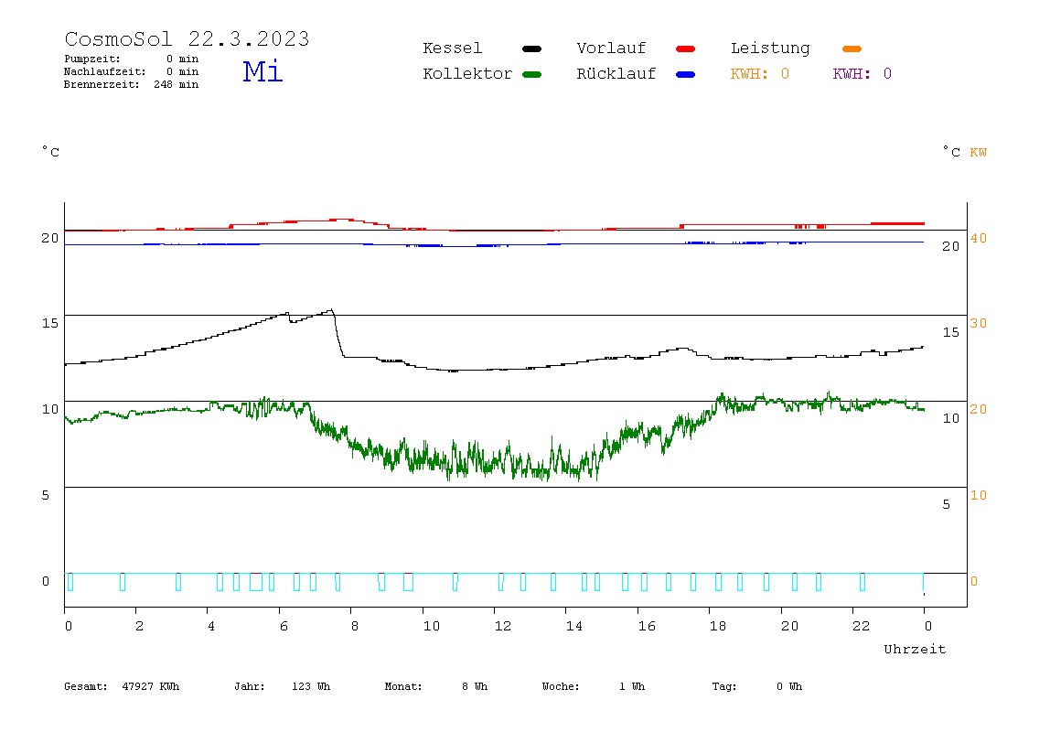Click the "Woche:" footer label

(561, 686)
